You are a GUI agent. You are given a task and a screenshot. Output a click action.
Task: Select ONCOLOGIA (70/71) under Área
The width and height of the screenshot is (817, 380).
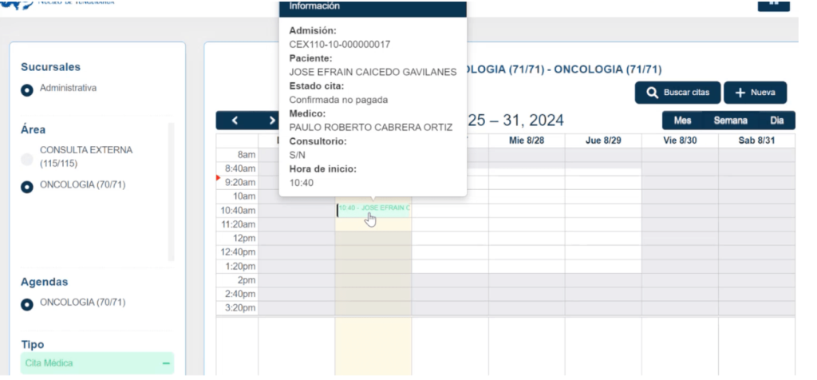27,186
